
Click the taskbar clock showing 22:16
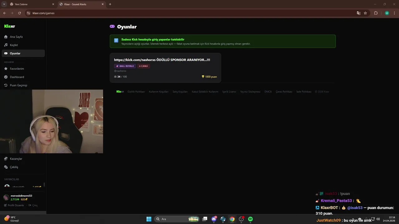point(389,219)
